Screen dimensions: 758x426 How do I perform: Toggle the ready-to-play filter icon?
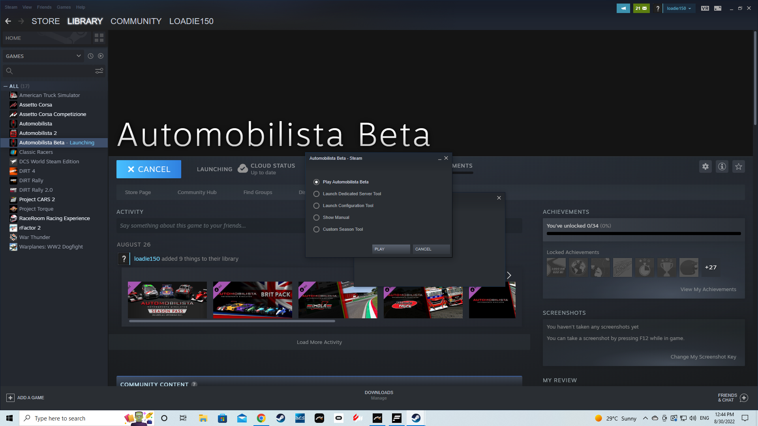(x=101, y=56)
